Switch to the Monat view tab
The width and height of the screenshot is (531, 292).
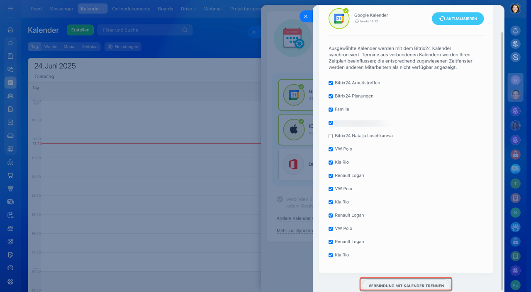(x=70, y=47)
